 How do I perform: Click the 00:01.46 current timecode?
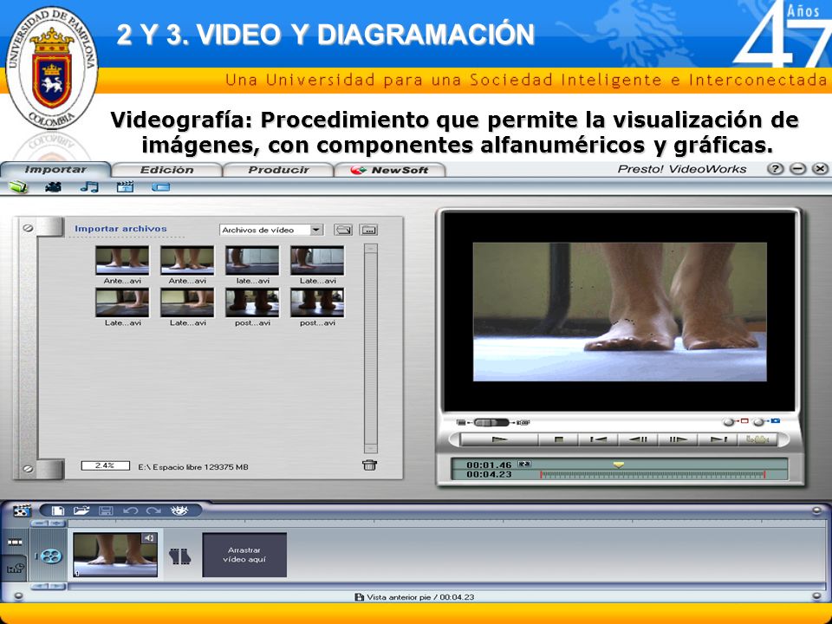pos(489,465)
